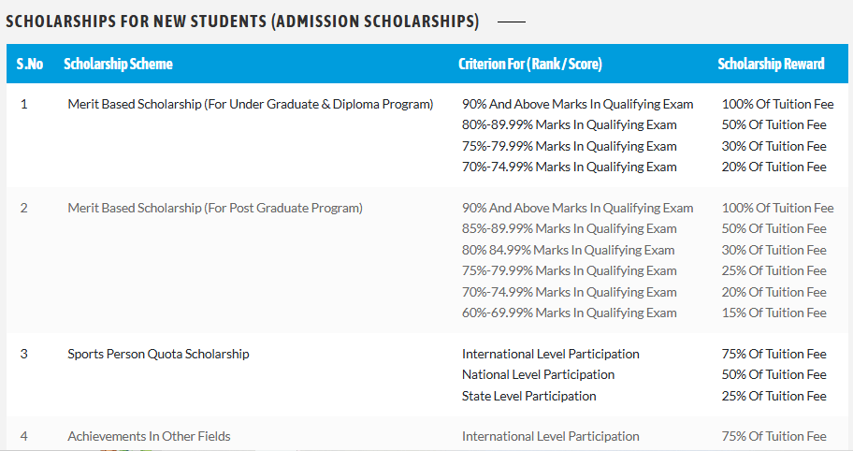Select the 85%-89.99% Marks criterion text

pyautogui.click(x=569, y=228)
